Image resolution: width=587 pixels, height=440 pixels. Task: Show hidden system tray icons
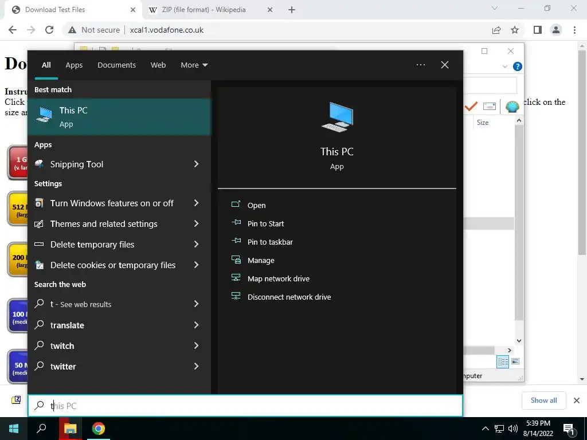tap(485, 429)
